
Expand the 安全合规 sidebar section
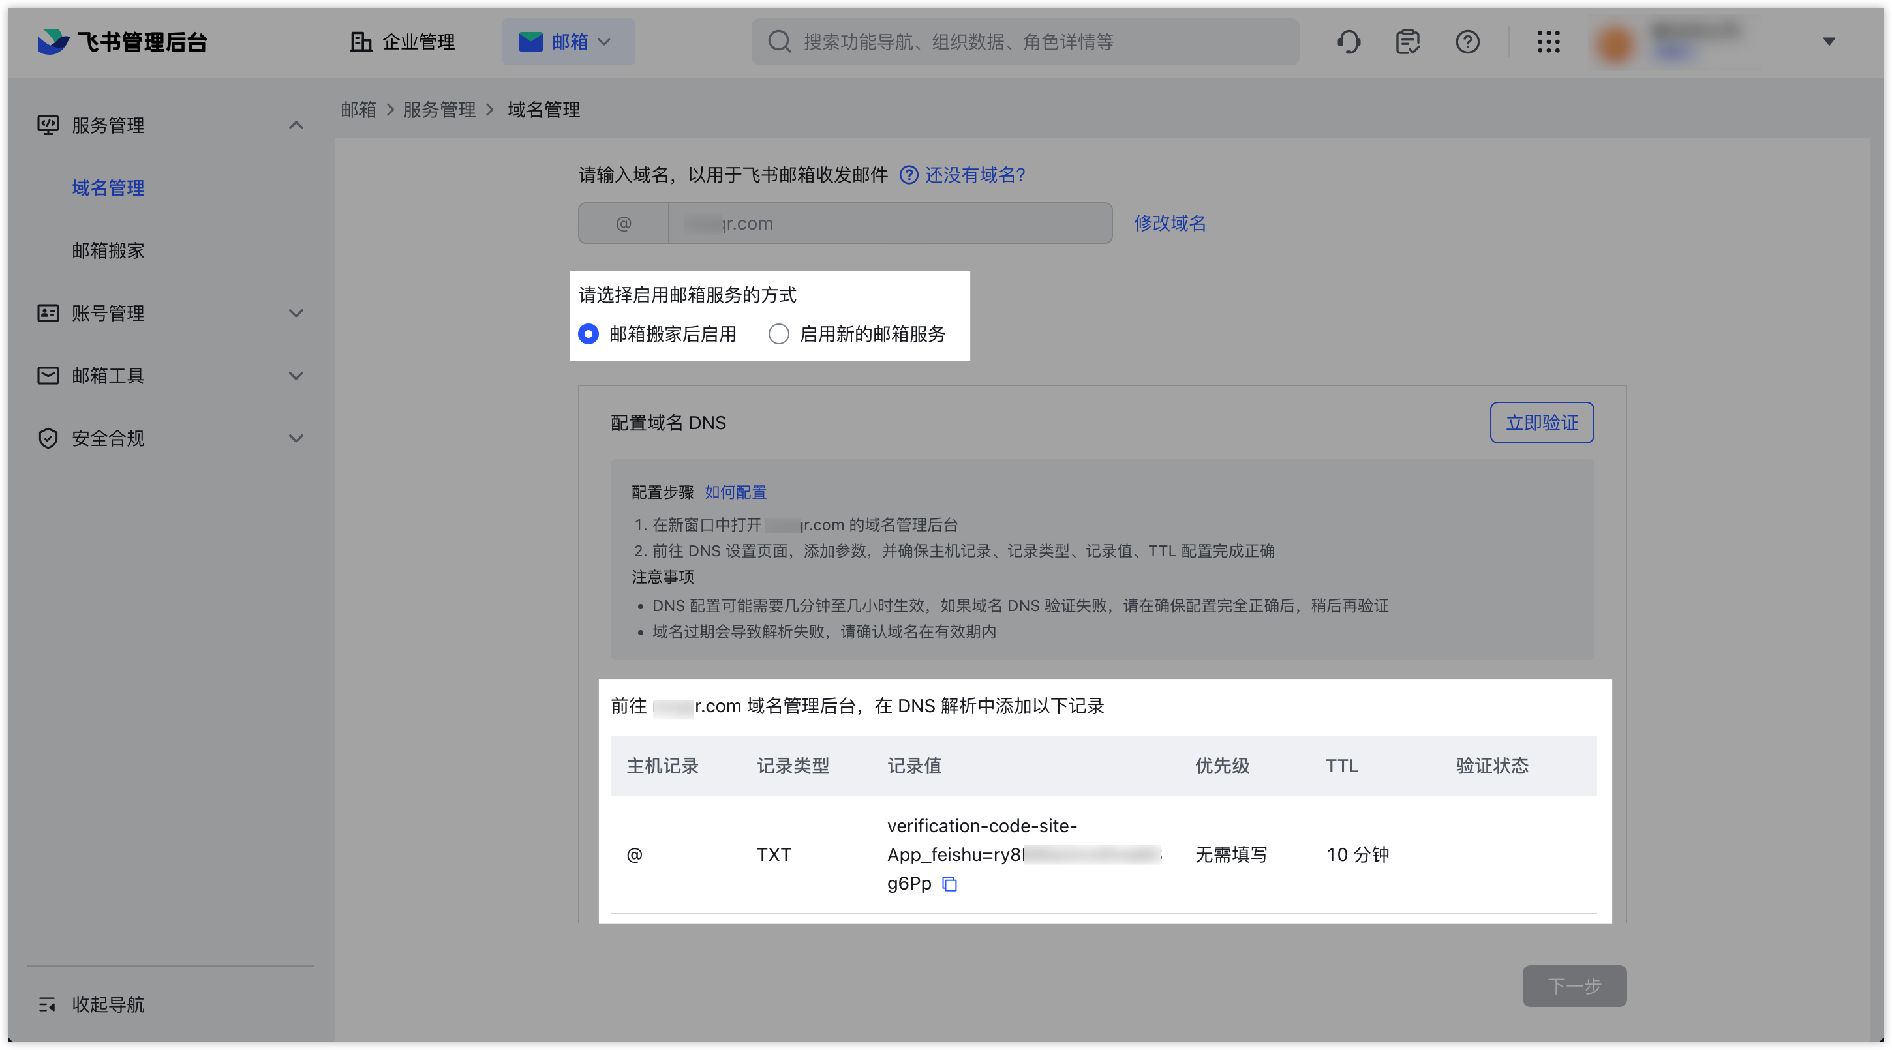pos(296,438)
